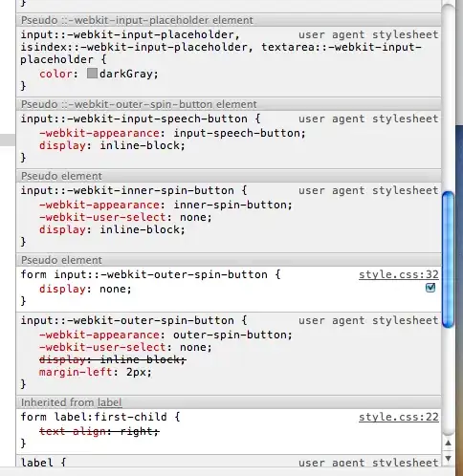Click the scrollbar up arrow
Viewport: 463px width, 476px height.
tap(448, 444)
